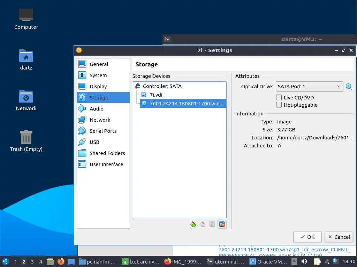Open User Interface settings

click(103, 164)
